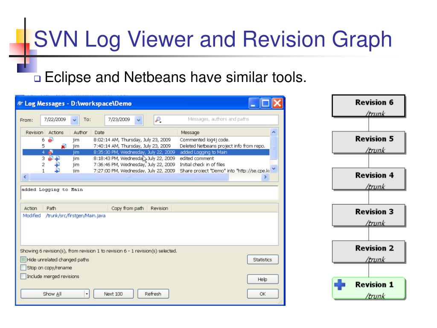This screenshot has width=437, height=328.
Task: Click the blue plus icon on Revision 1 node
Action: pos(340,285)
